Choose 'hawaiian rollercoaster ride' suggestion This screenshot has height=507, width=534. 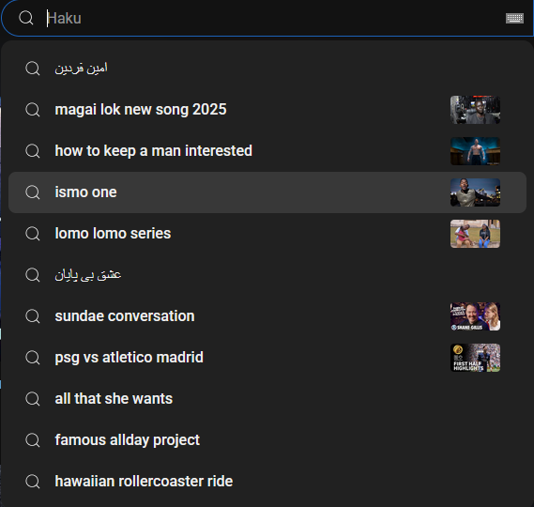tap(267, 481)
